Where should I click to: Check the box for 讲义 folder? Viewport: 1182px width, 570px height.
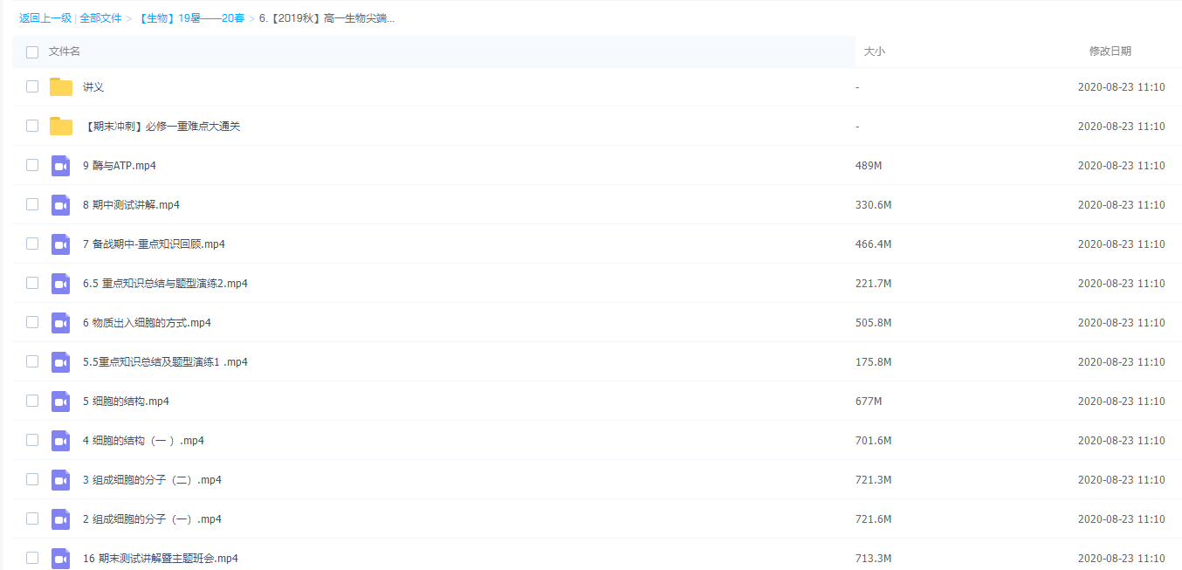pos(32,86)
